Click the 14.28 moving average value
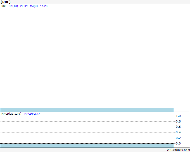Viewport: 190px width, 152px height. pyautogui.click(x=44, y=6)
